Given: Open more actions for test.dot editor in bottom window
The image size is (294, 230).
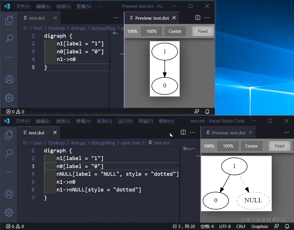Looking at the screenshot, I should point(192,132).
